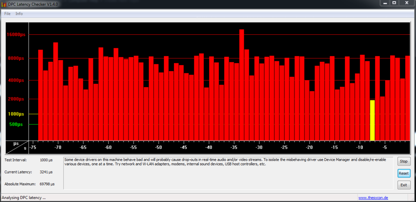Screen dimensions: 416x202
Task: Click the 16000µs axis label
Action: tap(16, 35)
